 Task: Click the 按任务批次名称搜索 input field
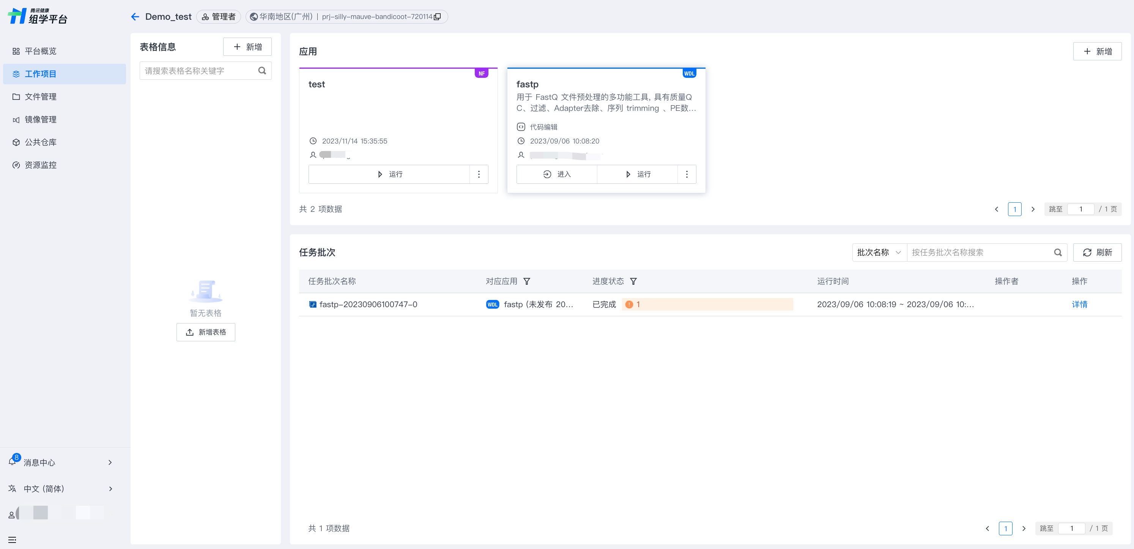pos(977,252)
